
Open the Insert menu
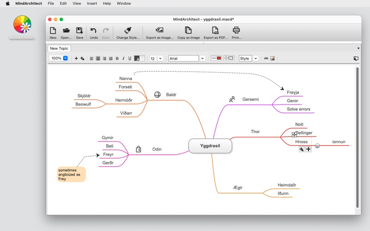coord(92,3)
